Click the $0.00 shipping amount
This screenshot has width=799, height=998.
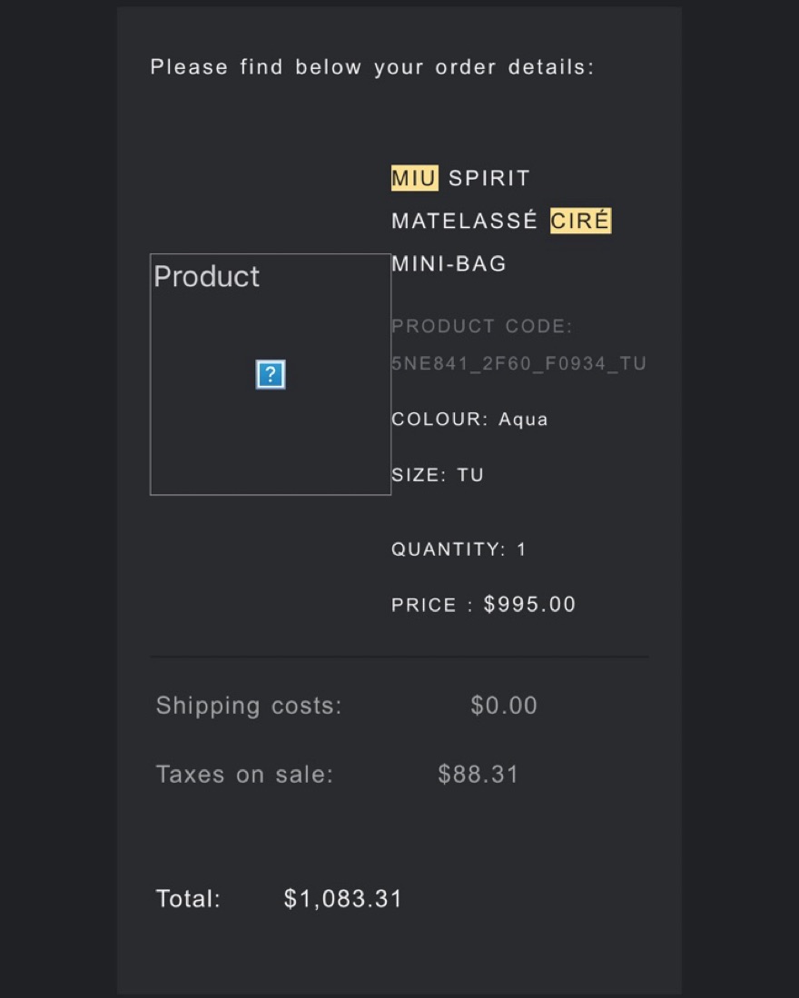[x=504, y=706]
